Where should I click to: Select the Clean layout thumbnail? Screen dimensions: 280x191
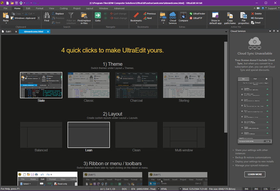pyautogui.click(x=136, y=135)
